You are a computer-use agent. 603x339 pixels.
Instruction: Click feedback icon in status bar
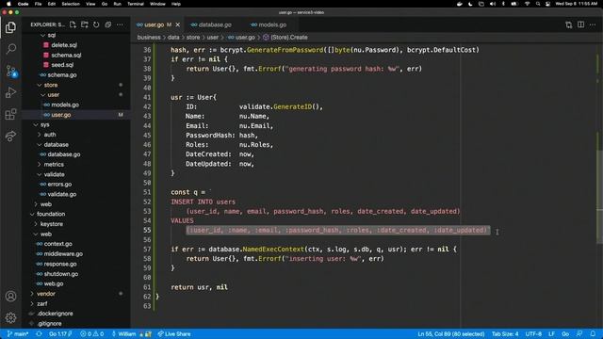tap(579, 334)
